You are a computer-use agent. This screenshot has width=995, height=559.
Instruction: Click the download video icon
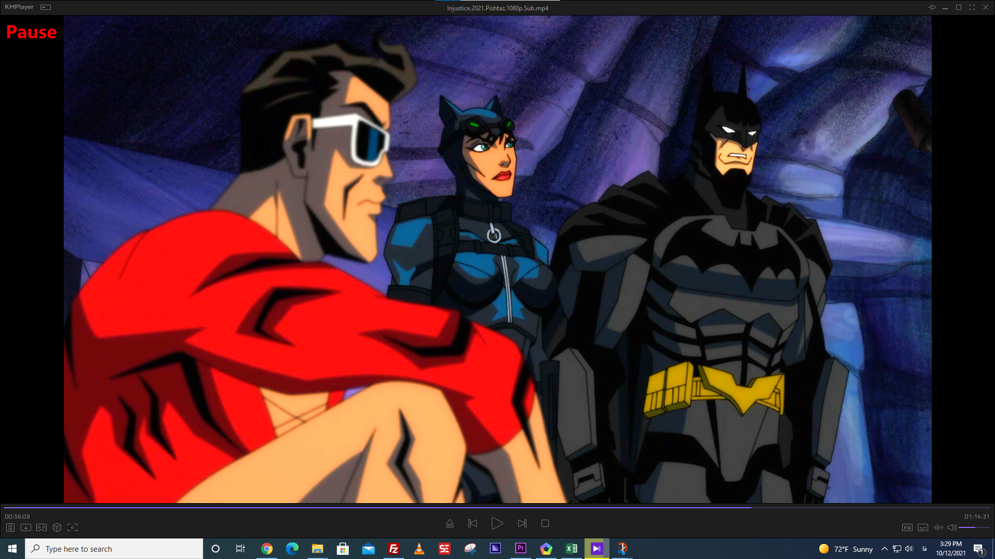(x=26, y=527)
